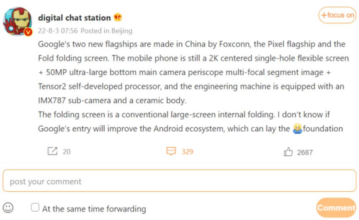Like the post with the thumbs-up icon

288,152
